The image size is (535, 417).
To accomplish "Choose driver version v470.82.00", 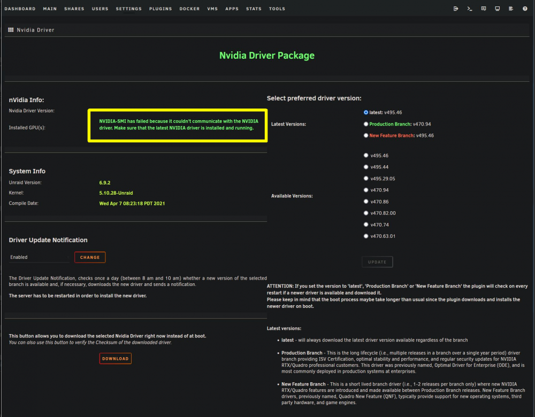I will [366, 213].
